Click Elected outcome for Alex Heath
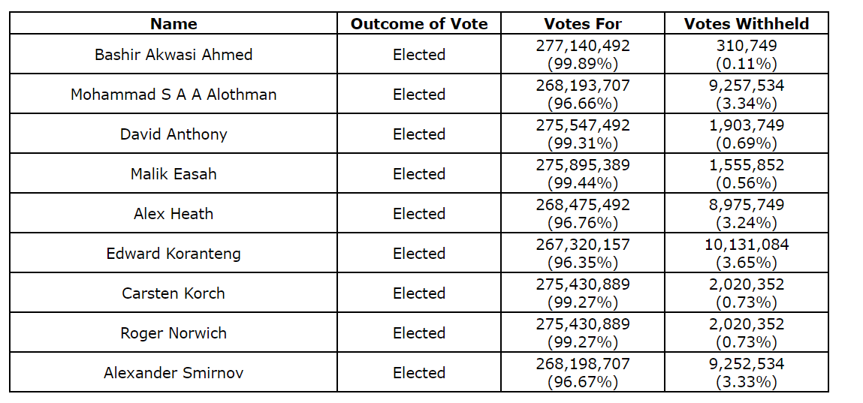The width and height of the screenshot is (863, 403). pyautogui.click(x=419, y=213)
